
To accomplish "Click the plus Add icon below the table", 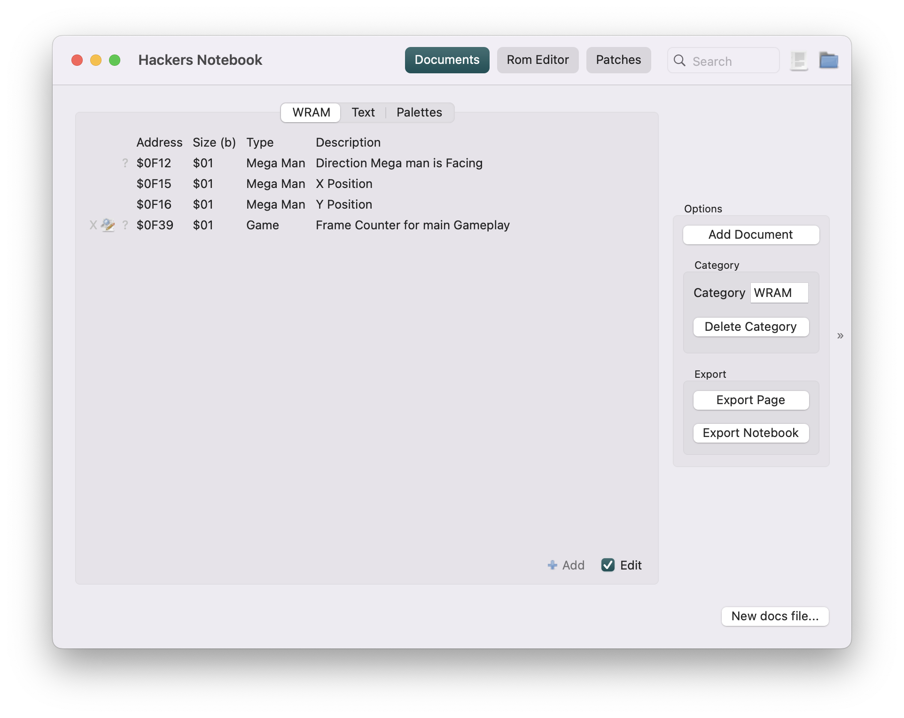I will (x=552, y=565).
